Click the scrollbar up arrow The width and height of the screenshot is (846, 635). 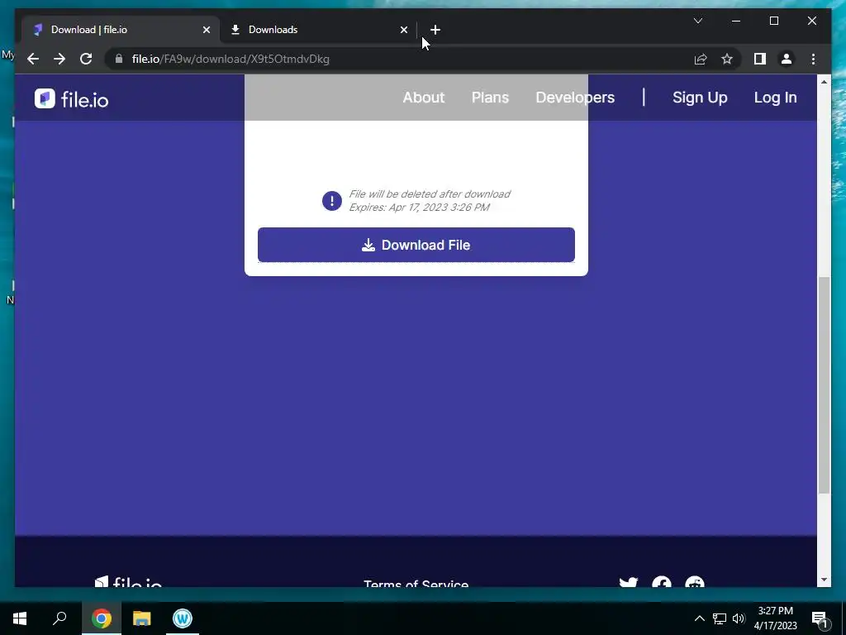click(824, 82)
